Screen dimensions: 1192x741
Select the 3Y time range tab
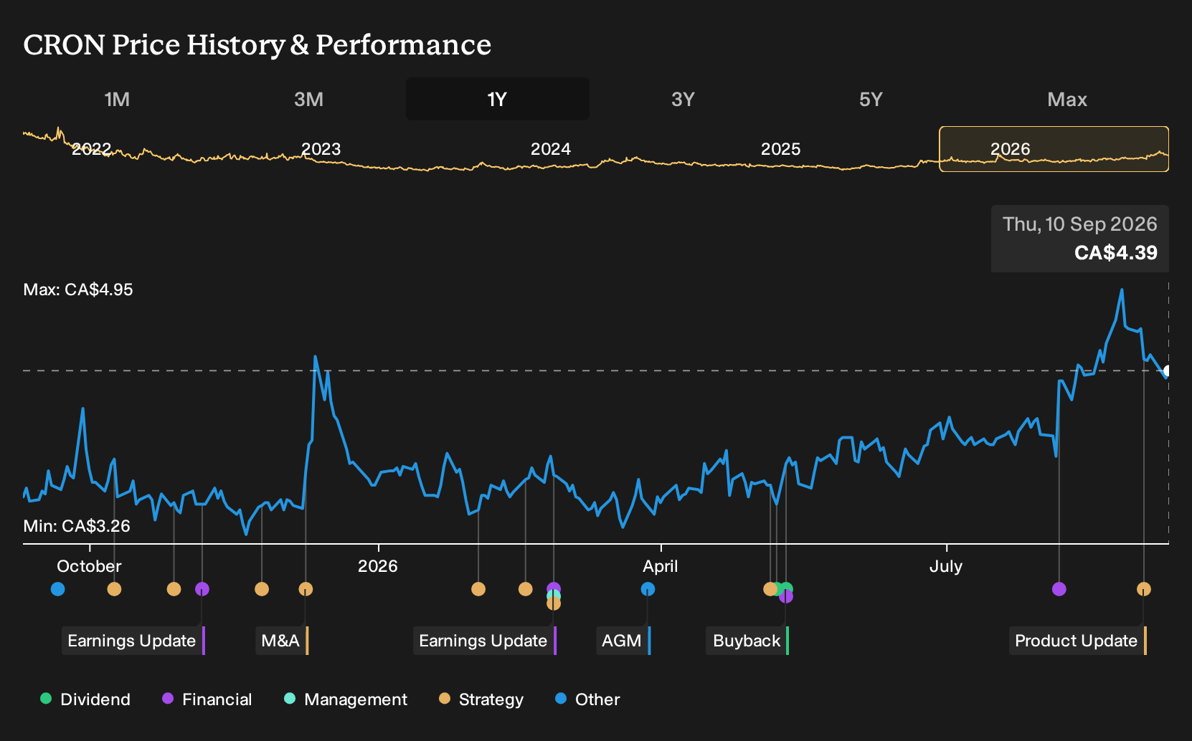point(683,99)
